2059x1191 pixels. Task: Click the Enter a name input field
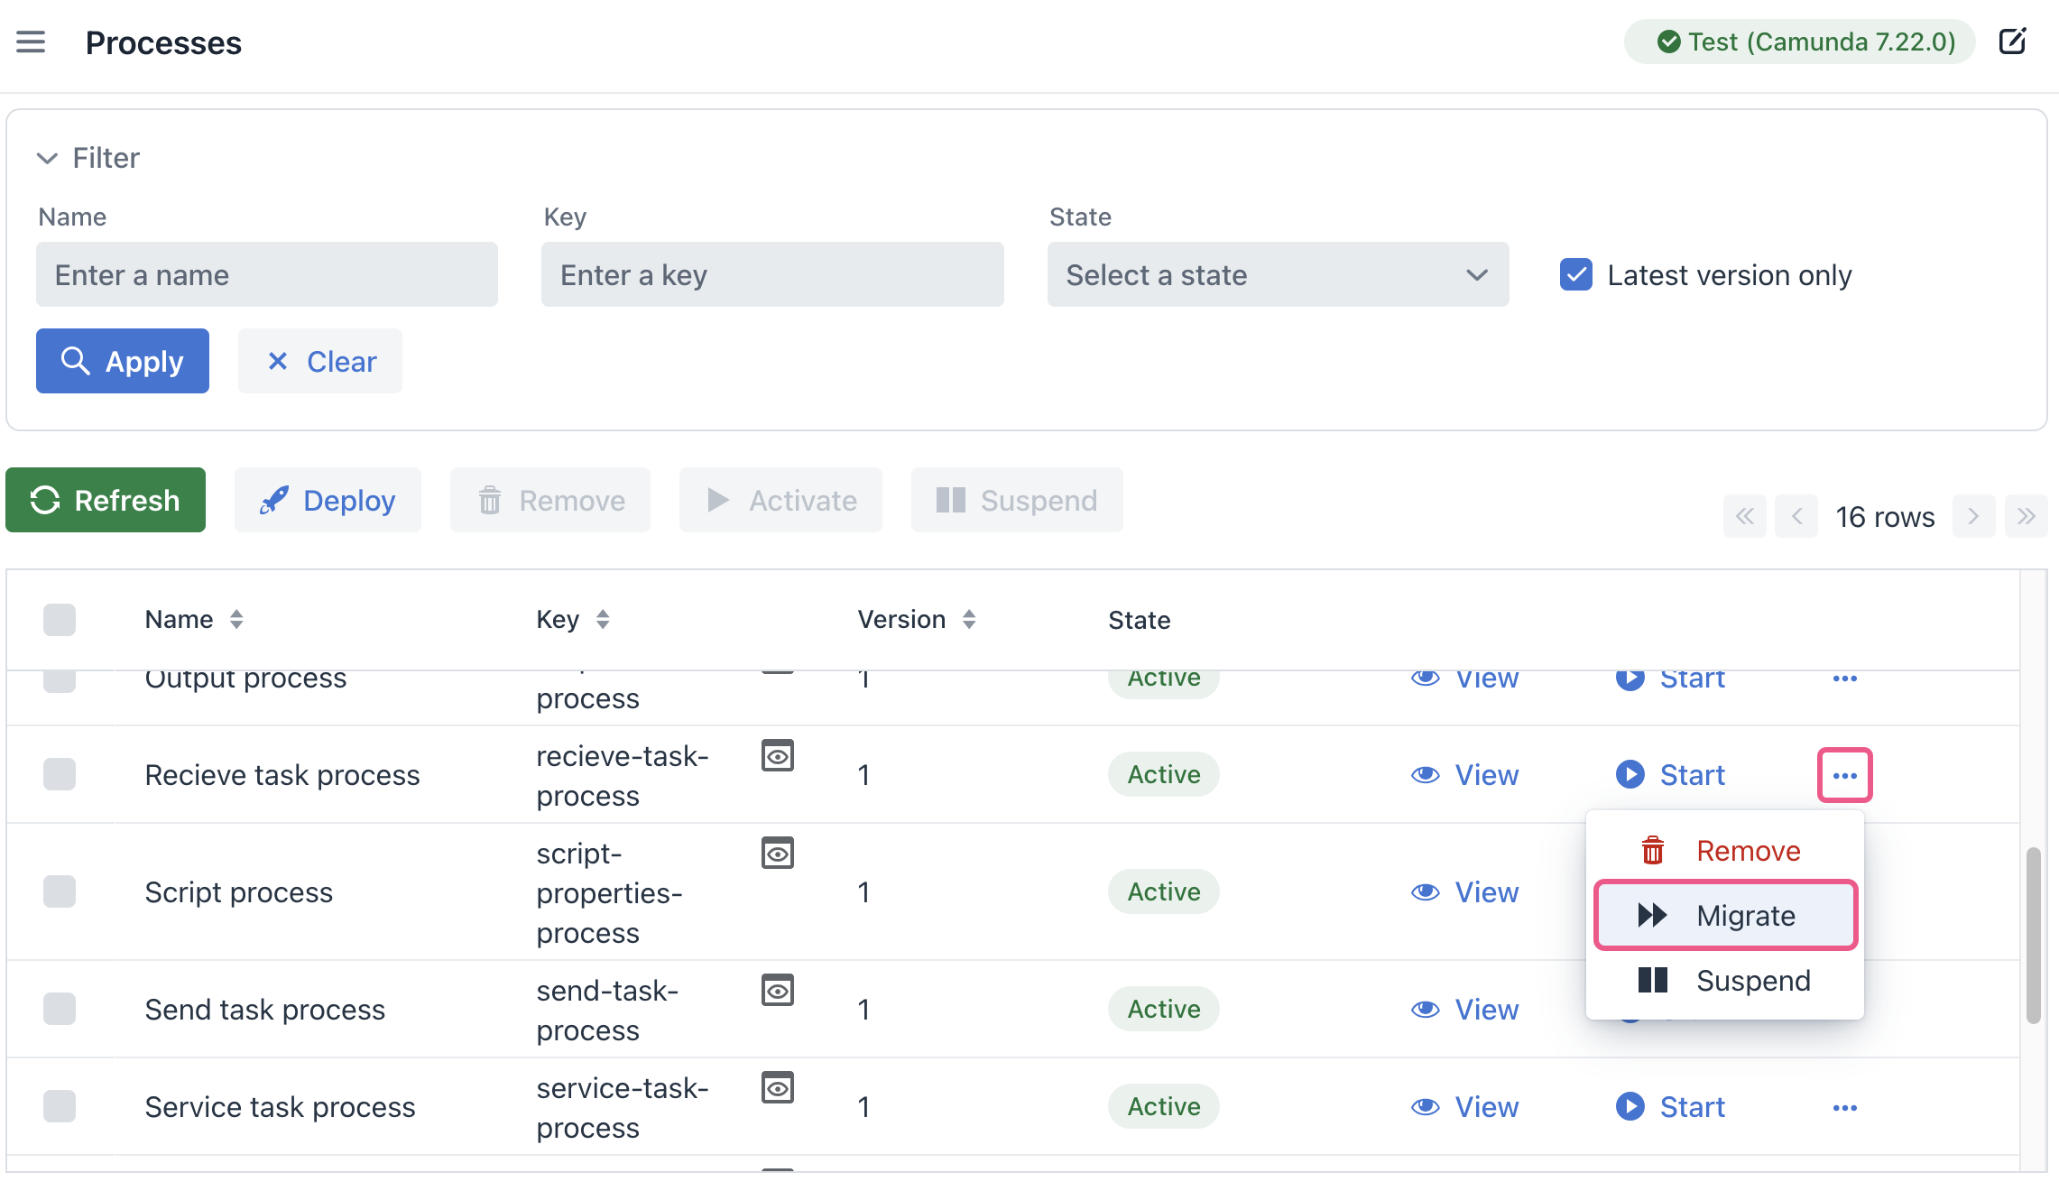pos(267,274)
